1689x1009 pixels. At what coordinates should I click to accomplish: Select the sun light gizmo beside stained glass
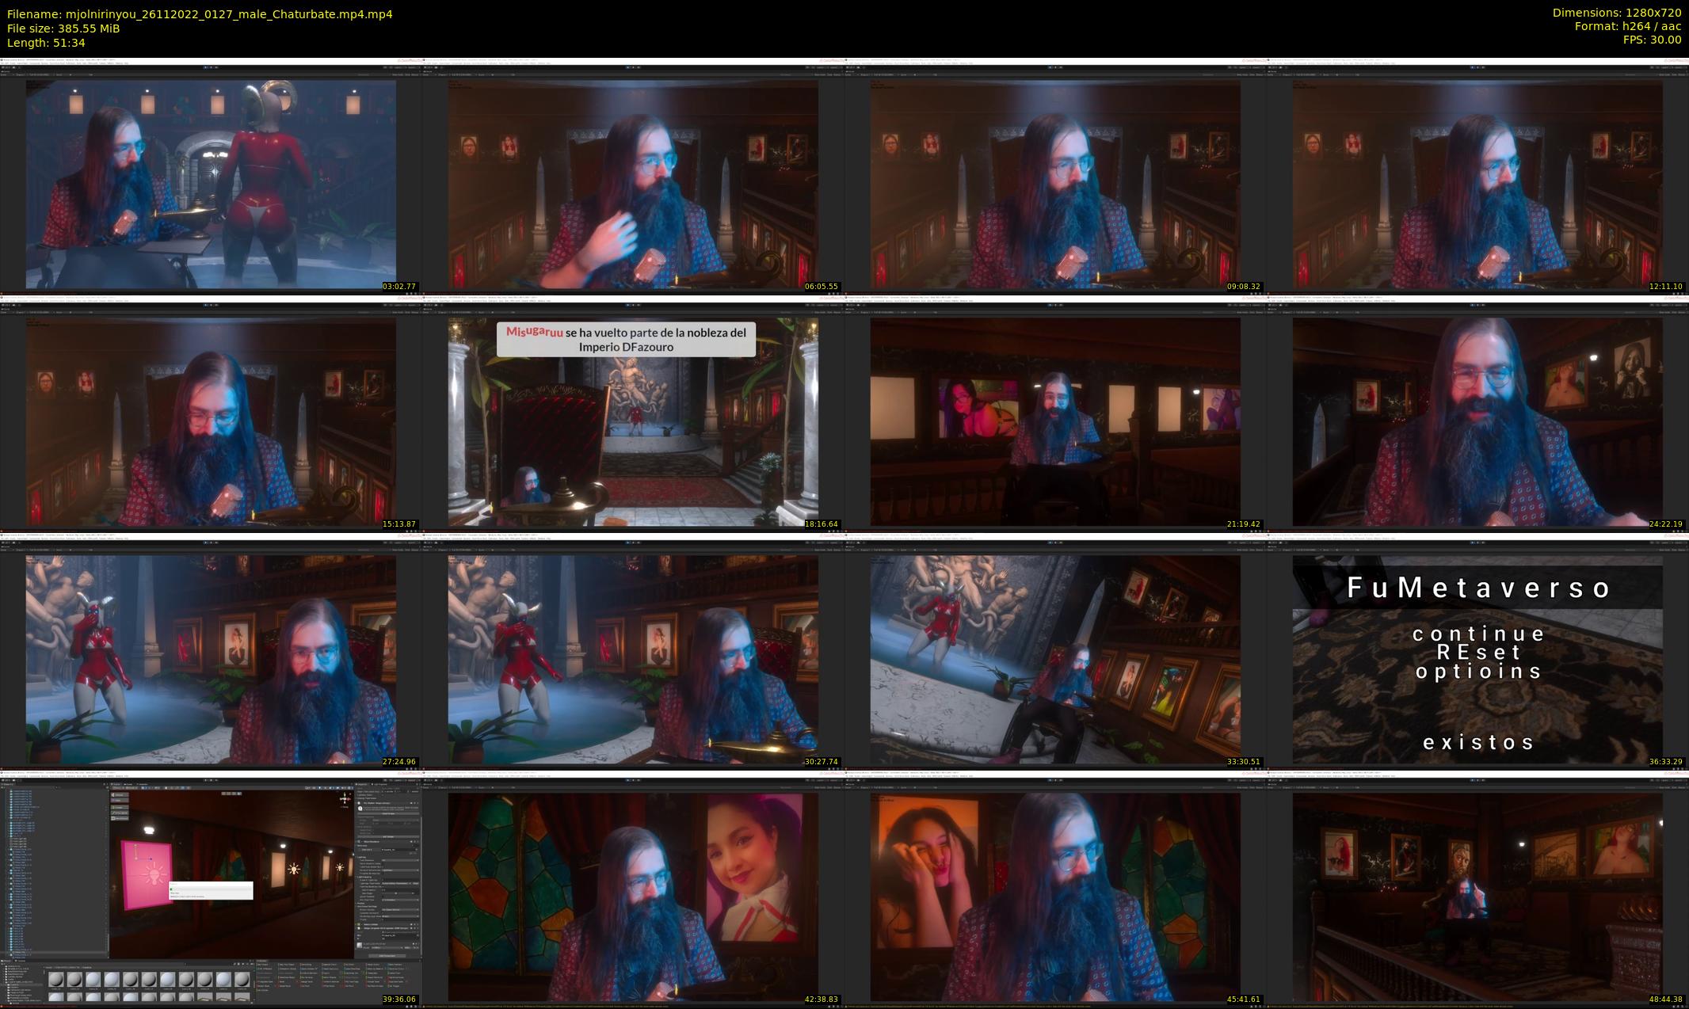[x=294, y=869]
